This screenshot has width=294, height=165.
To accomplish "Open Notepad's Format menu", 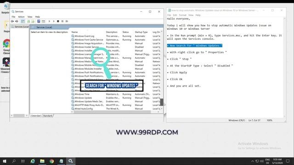I will (x=182, y=15).
